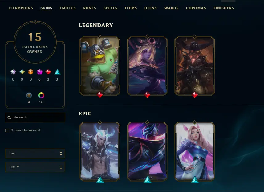Screen dimensions: 264x192
Task: Open the Wards tab
Action: (x=171, y=8)
